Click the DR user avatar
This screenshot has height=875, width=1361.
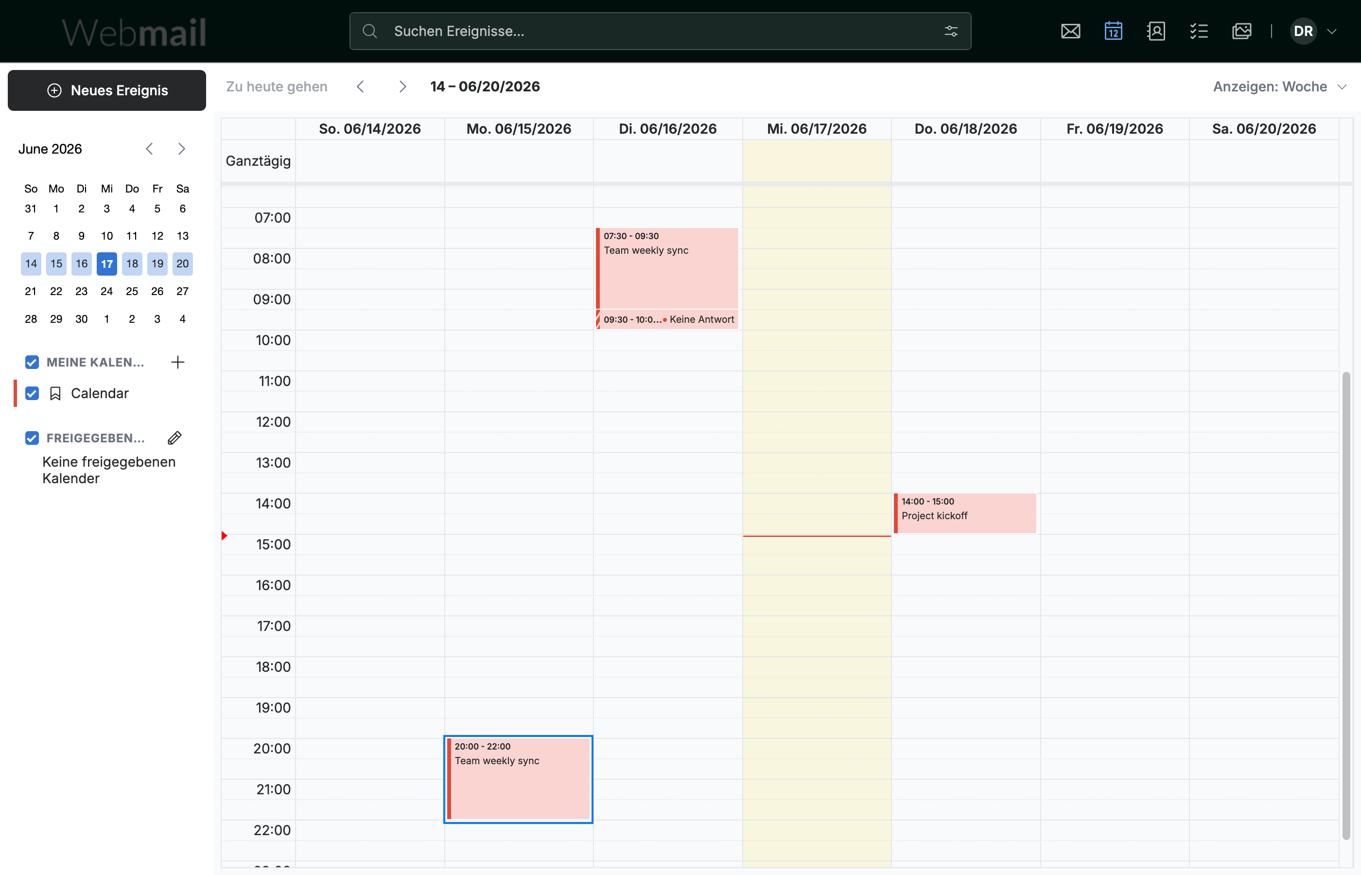pos(1303,31)
